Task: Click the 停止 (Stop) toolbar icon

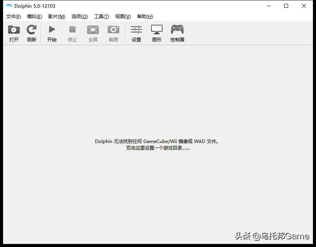Action: (x=72, y=29)
